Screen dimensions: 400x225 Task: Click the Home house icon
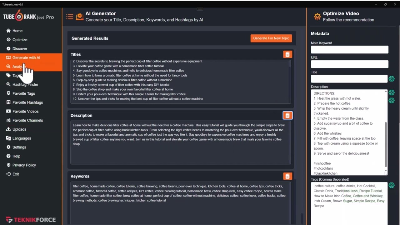click(8, 31)
